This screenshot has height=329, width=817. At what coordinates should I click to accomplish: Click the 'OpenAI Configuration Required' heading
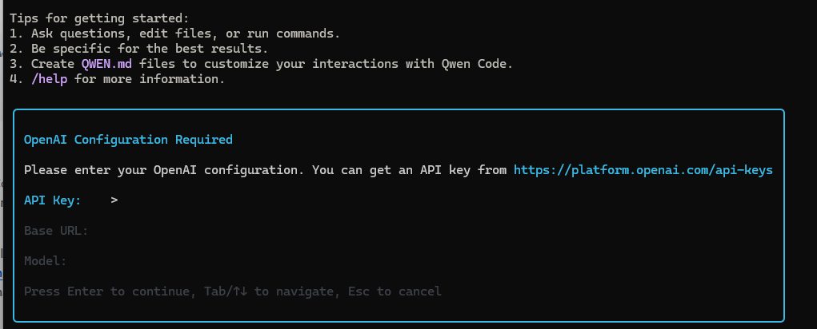[128, 140]
